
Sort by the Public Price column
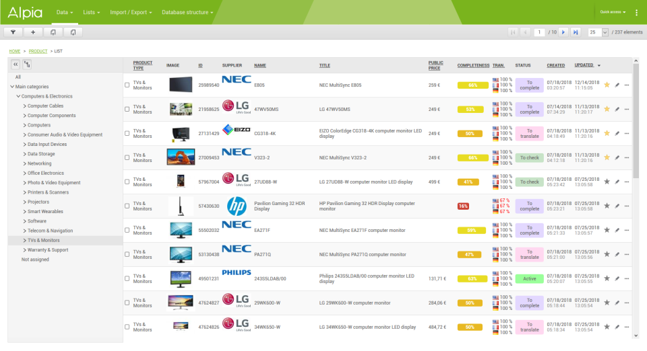coord(436,65)
